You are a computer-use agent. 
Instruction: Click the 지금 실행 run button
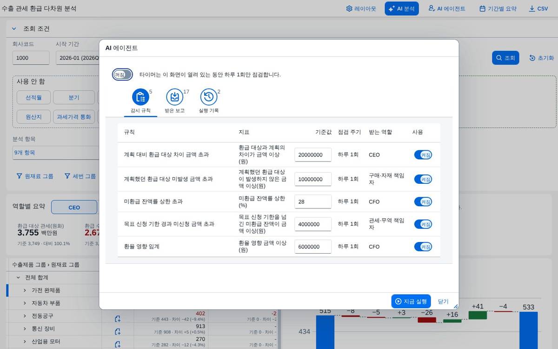click(411, 301)
